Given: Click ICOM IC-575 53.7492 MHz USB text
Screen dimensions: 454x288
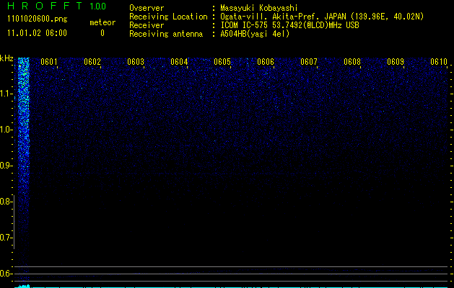Looking at the screenshot, I should pyautogui.click(x=289, y=25).
